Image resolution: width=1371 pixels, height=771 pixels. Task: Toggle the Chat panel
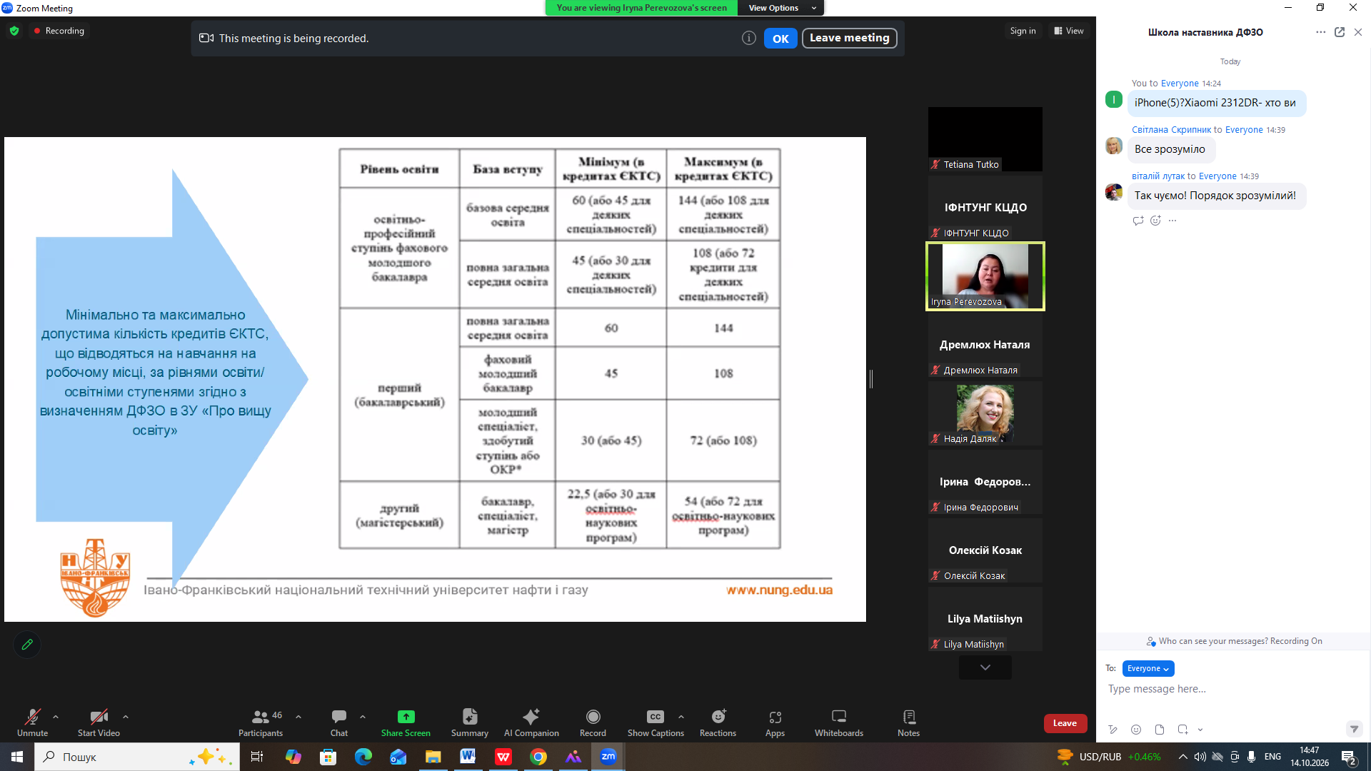339,722
